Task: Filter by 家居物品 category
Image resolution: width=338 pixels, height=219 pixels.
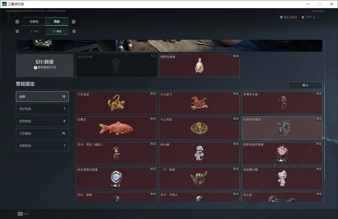Action: [x=42, y=121]
